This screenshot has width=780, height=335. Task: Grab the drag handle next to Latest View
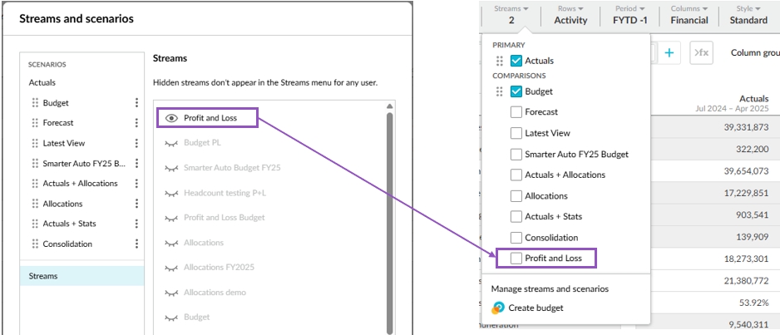tap(35, 143)
